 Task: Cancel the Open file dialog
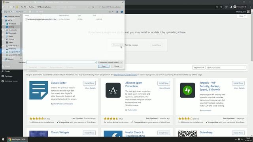click(117, 66)
